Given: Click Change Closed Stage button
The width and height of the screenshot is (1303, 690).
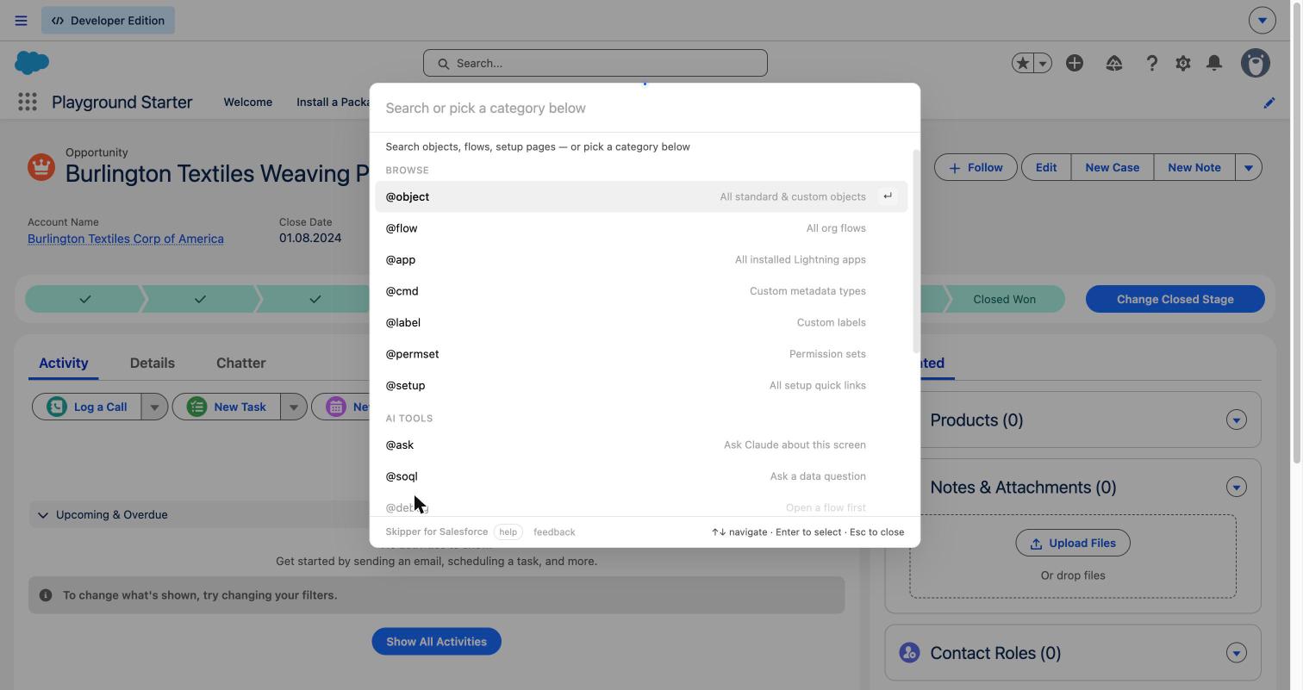Looking at the screenshot, I should 1175,299.
